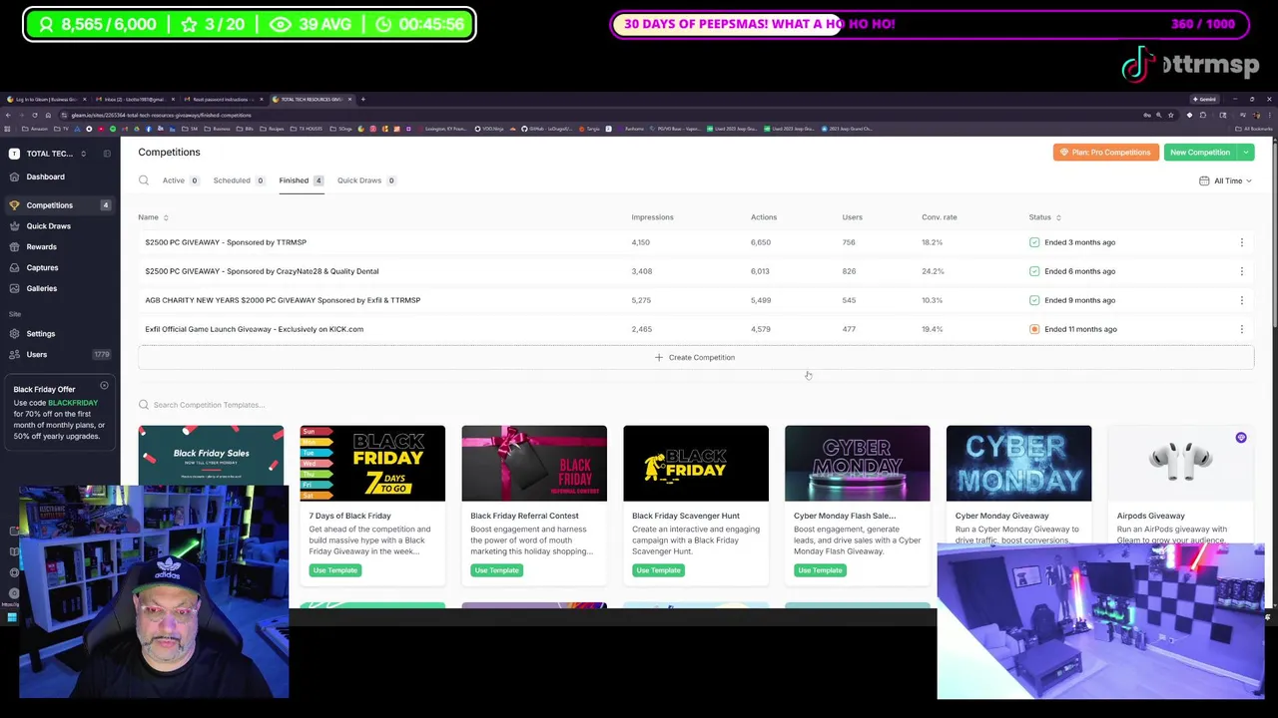Viewport: 1278px width, 718px height.
Task: Click the Users people icon in sidebar
Action: (14, 355)
